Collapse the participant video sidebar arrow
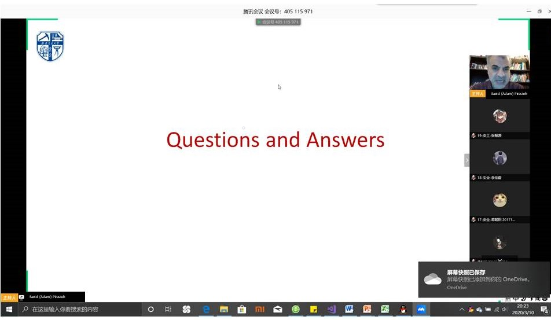Viewport: 551px width, 320px height. [466, 160]
